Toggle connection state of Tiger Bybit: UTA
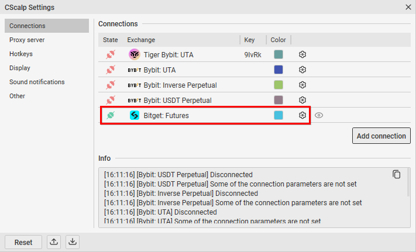Image resolution: width=416 pixels, height=252 pixels. click(110, 54)
